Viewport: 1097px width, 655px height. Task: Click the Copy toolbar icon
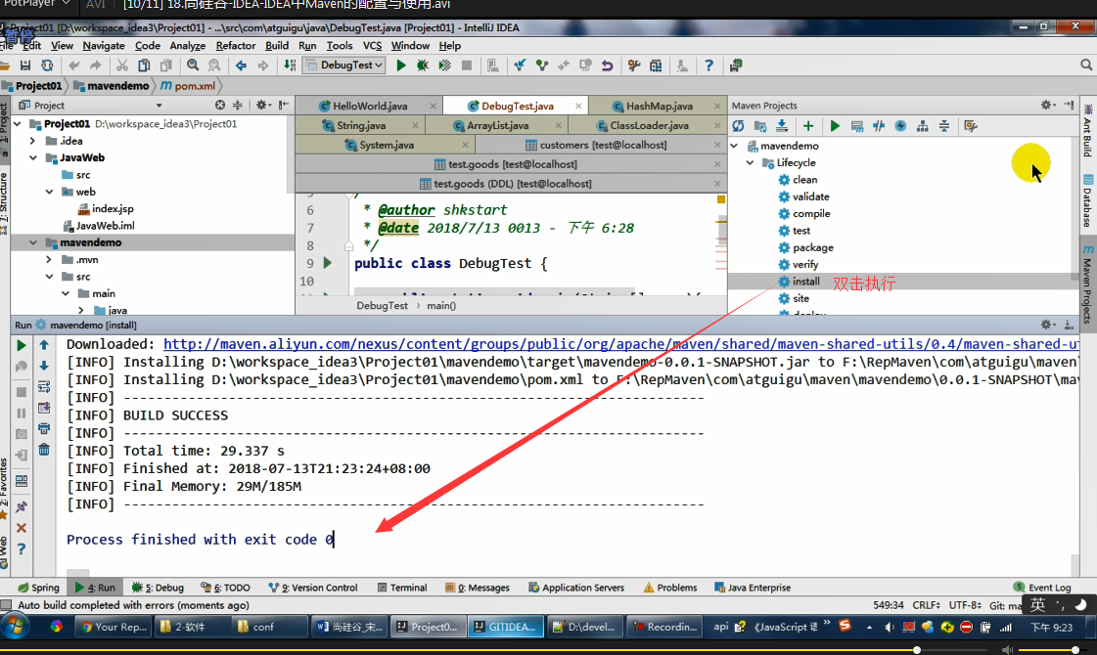pos(144,65)
